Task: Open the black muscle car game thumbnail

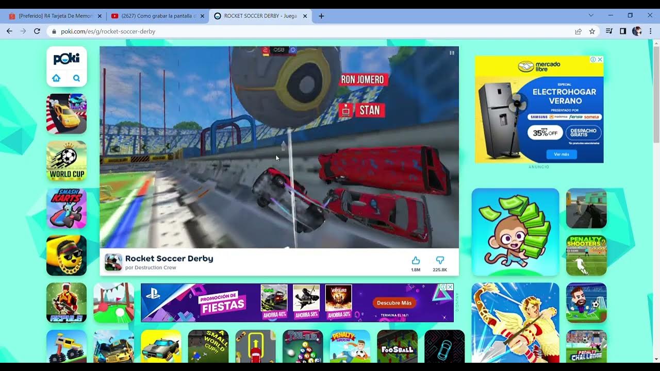Action: click(x=161, y=347)
